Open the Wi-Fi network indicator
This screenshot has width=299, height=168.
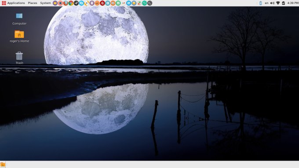tap(278, 3)
